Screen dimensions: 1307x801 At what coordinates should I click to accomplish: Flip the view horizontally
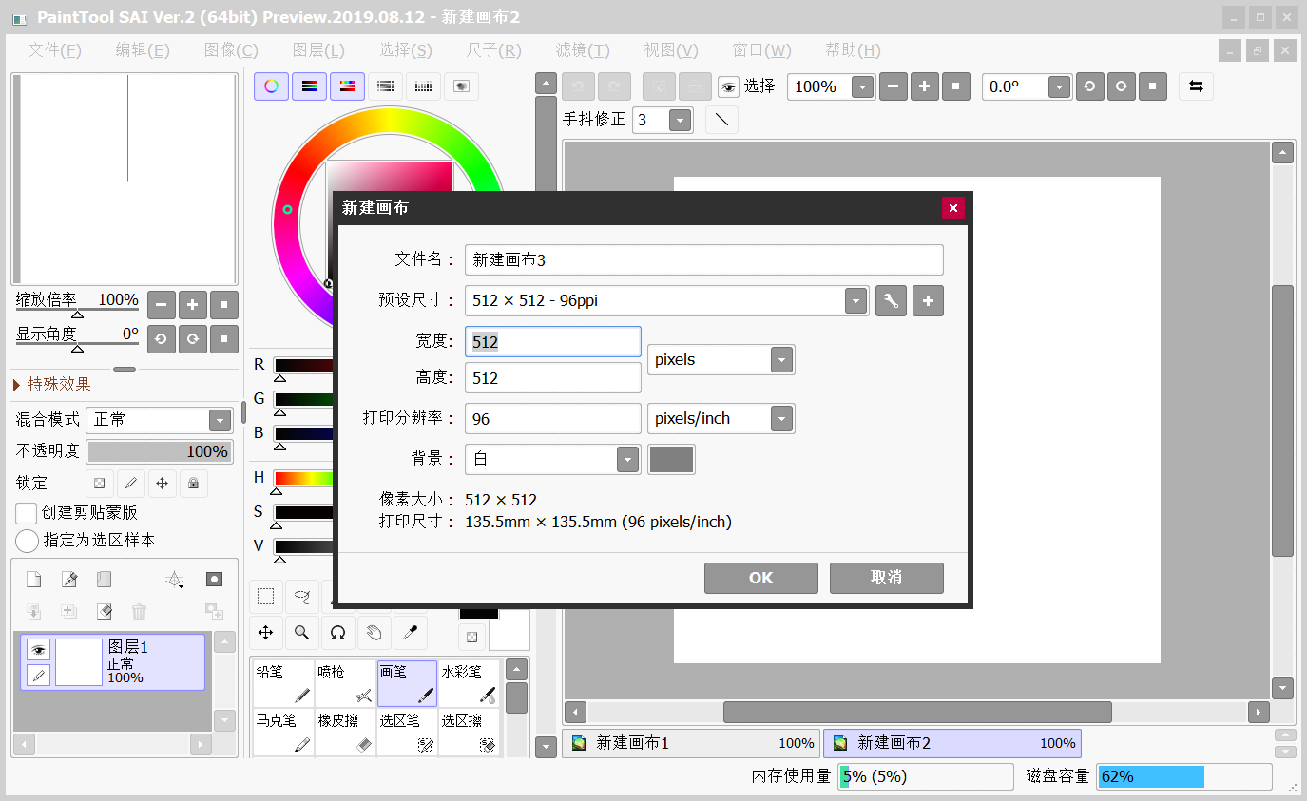pyautogui.click(x=1196, y=86)
